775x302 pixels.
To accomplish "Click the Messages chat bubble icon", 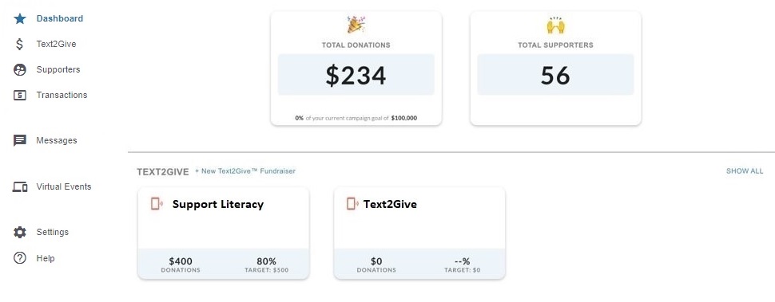I will tap(20, 141).
